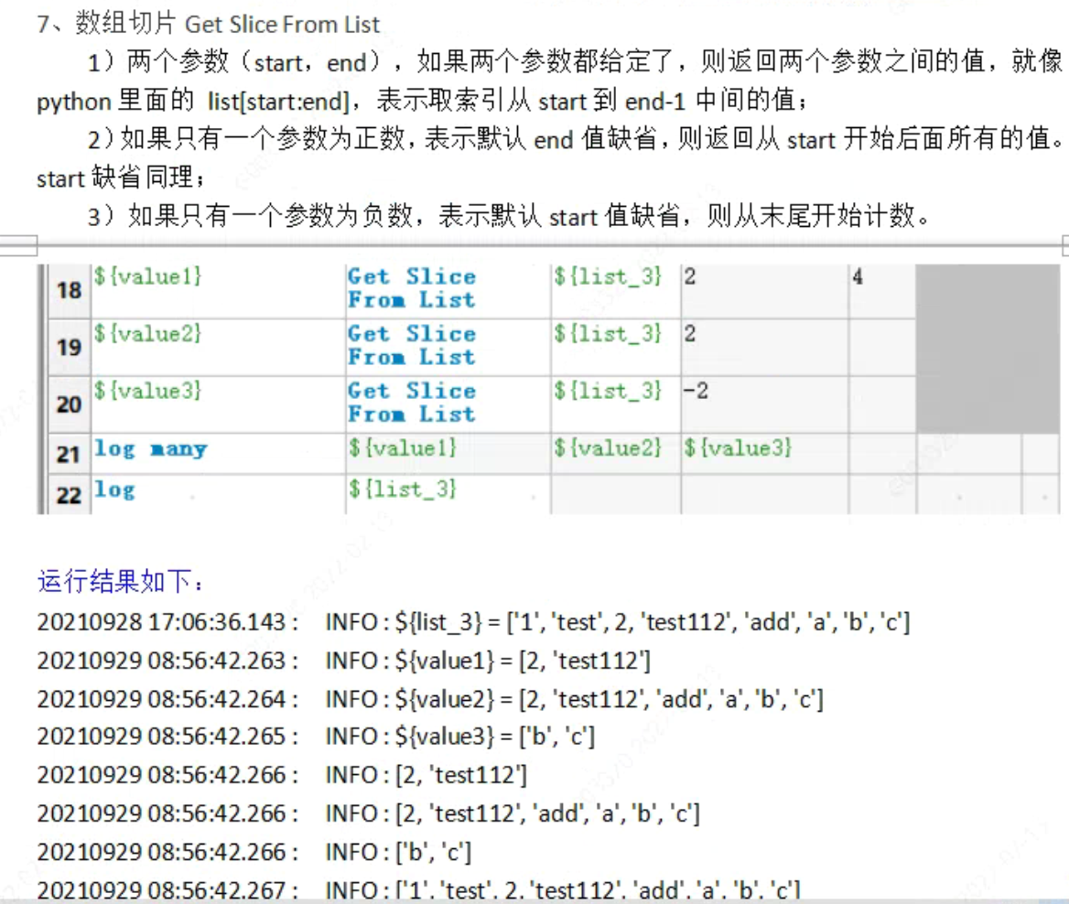1069x904 pixels.
Task: Click log line stamped 08:56:42.264 showing ${value2}
Action: [430, 699]
